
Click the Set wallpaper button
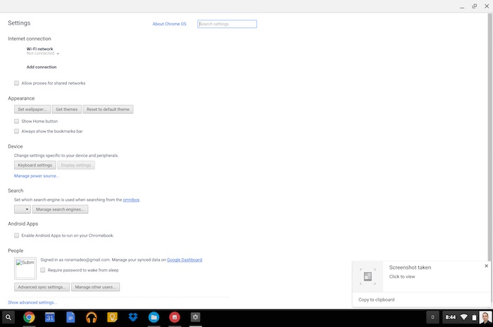coord(32,110)
